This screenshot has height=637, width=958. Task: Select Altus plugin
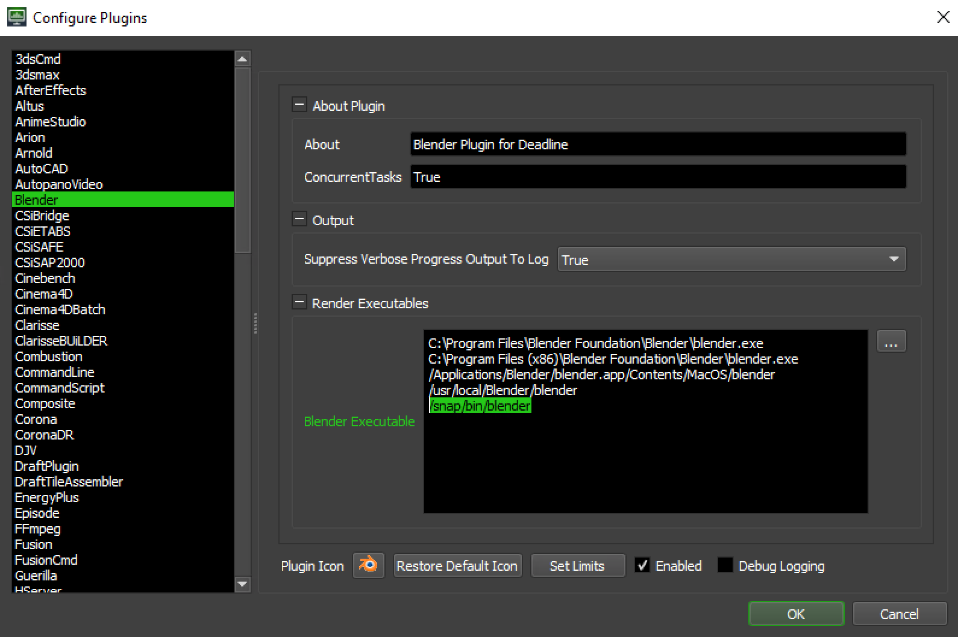pos(123,106)
